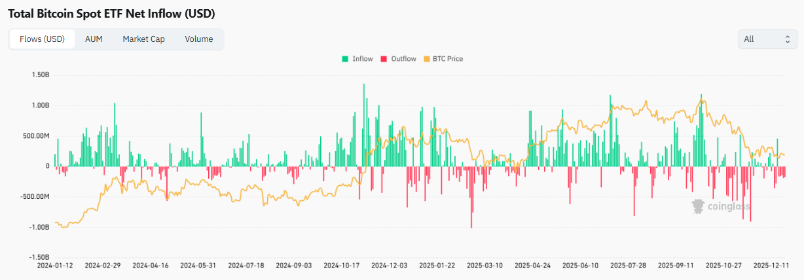Click the coinglass watermark text

(x=729, y=207)
